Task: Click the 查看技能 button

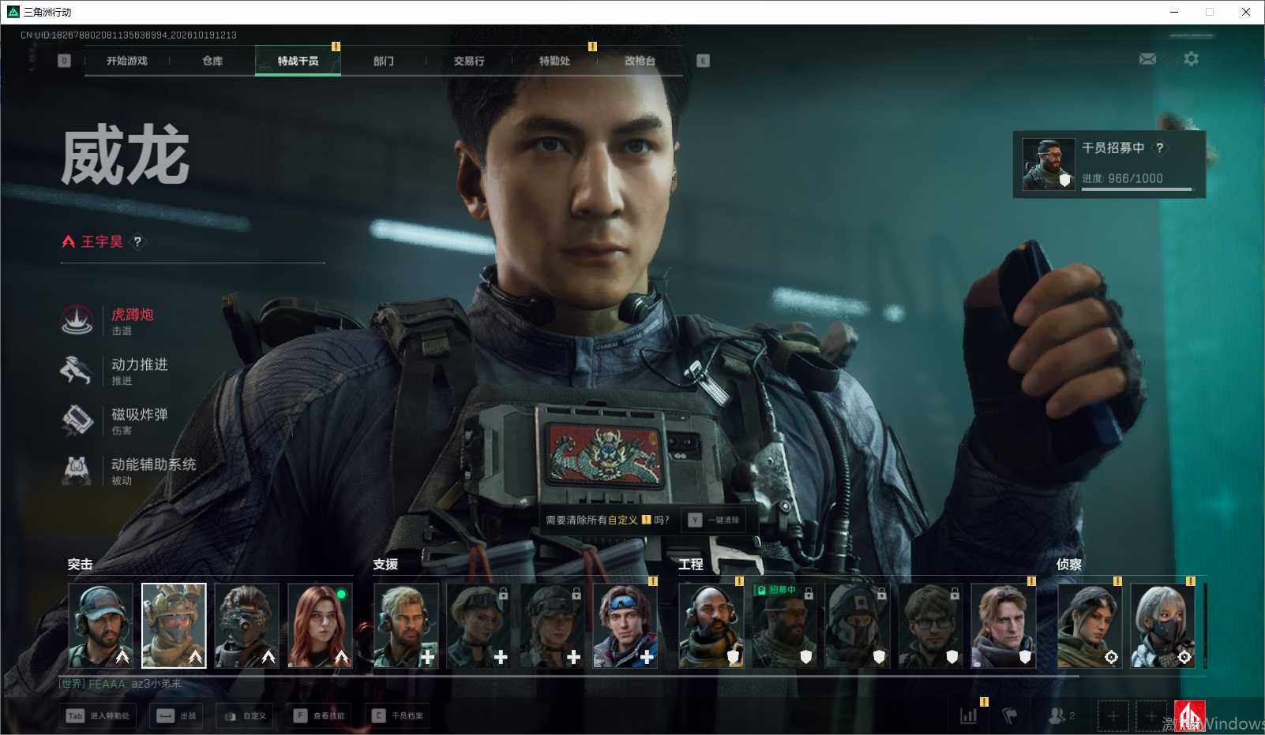Action: point(321,716)
